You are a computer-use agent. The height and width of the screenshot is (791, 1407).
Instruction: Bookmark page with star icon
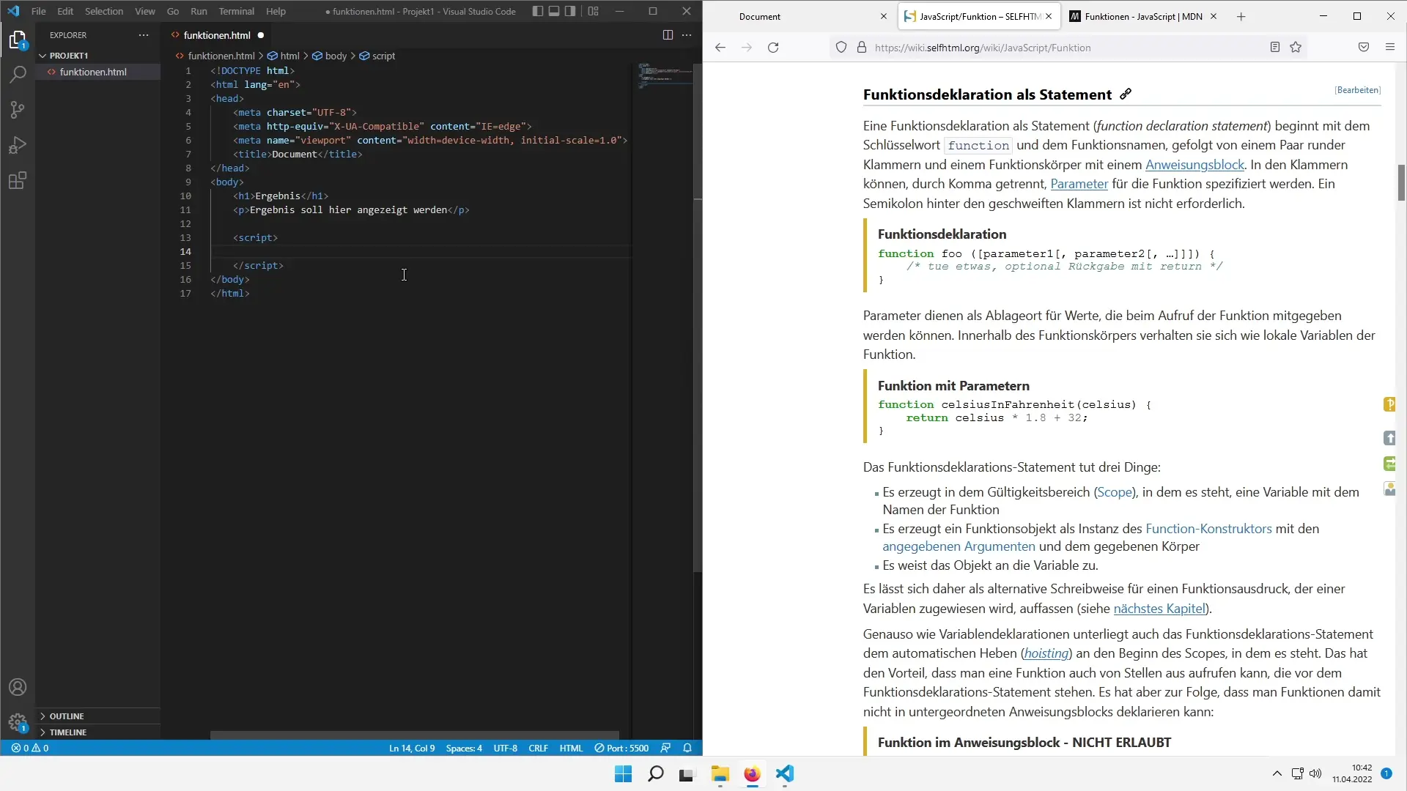1296,48
